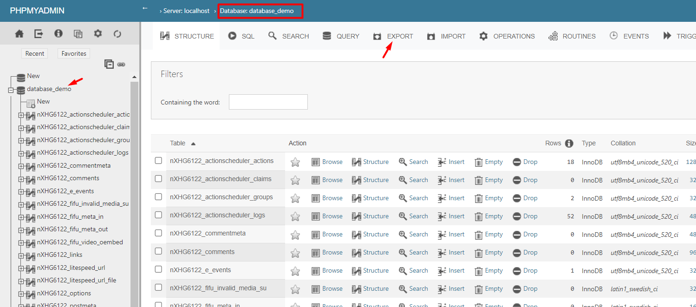The width and height of the screenshot is (696, 307).
Task: Click the collapse all tree icon
Action: click(x=109, y=65)
